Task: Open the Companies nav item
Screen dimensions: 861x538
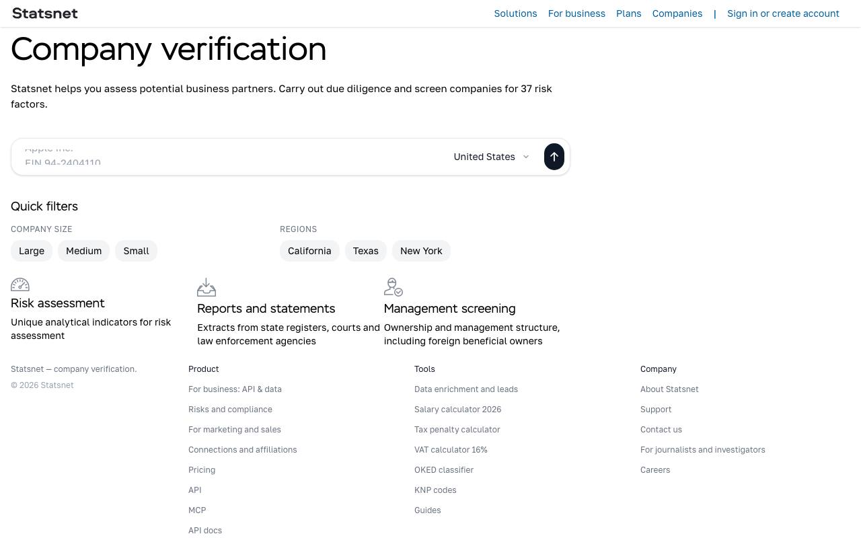Action: (x=677, y=13)
